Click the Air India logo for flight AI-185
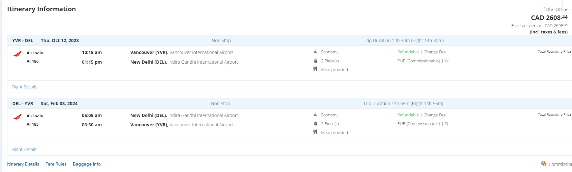The height and width of the screenshot is (172, 572). pos(17,117)
